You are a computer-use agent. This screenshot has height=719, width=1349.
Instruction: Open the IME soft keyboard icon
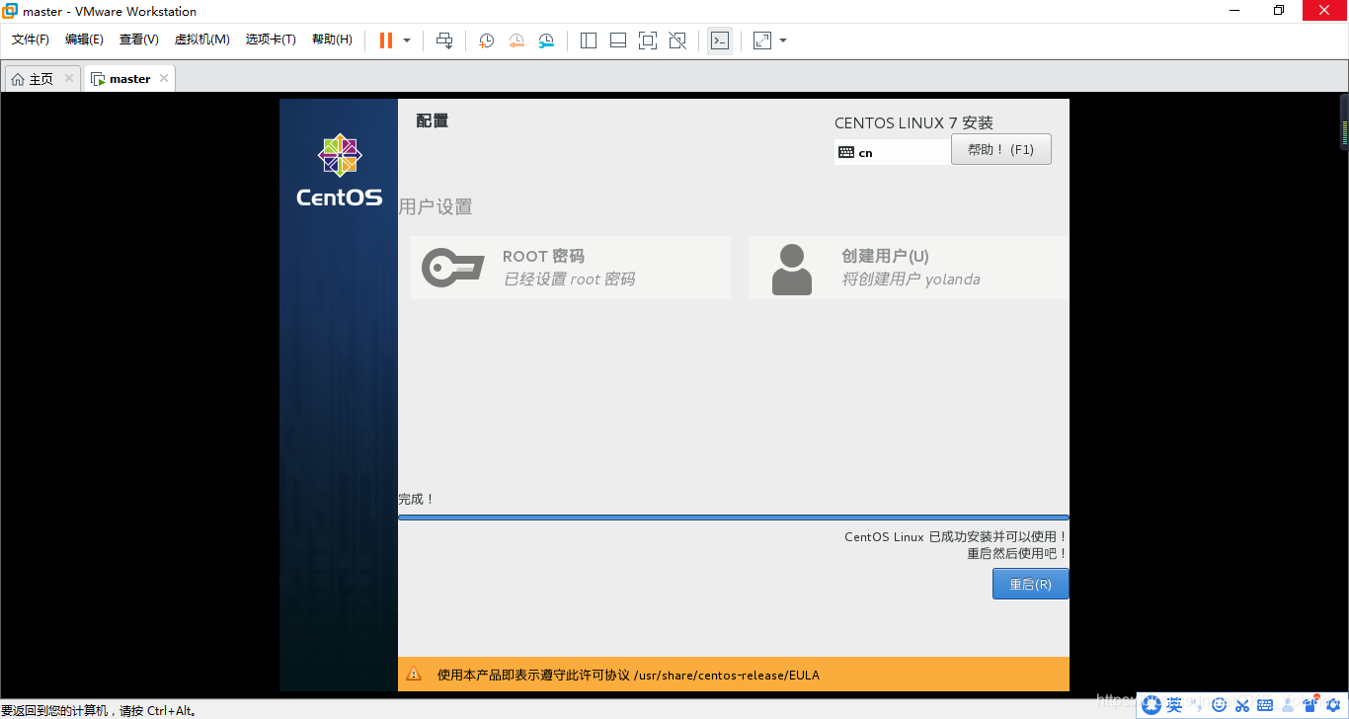[1265, 704]
